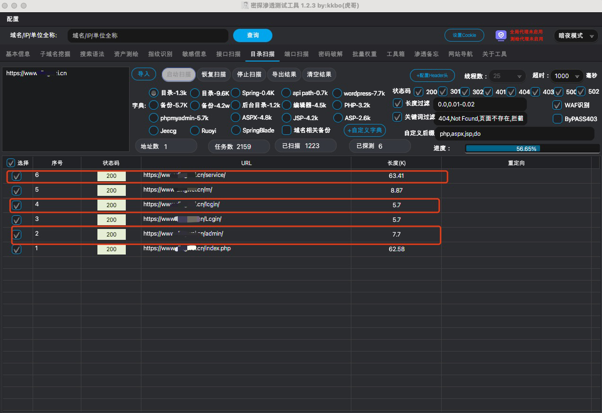This screenshot has height=413, width=602.
Task: Click the 导出结果 button
Action: [284, 74]
